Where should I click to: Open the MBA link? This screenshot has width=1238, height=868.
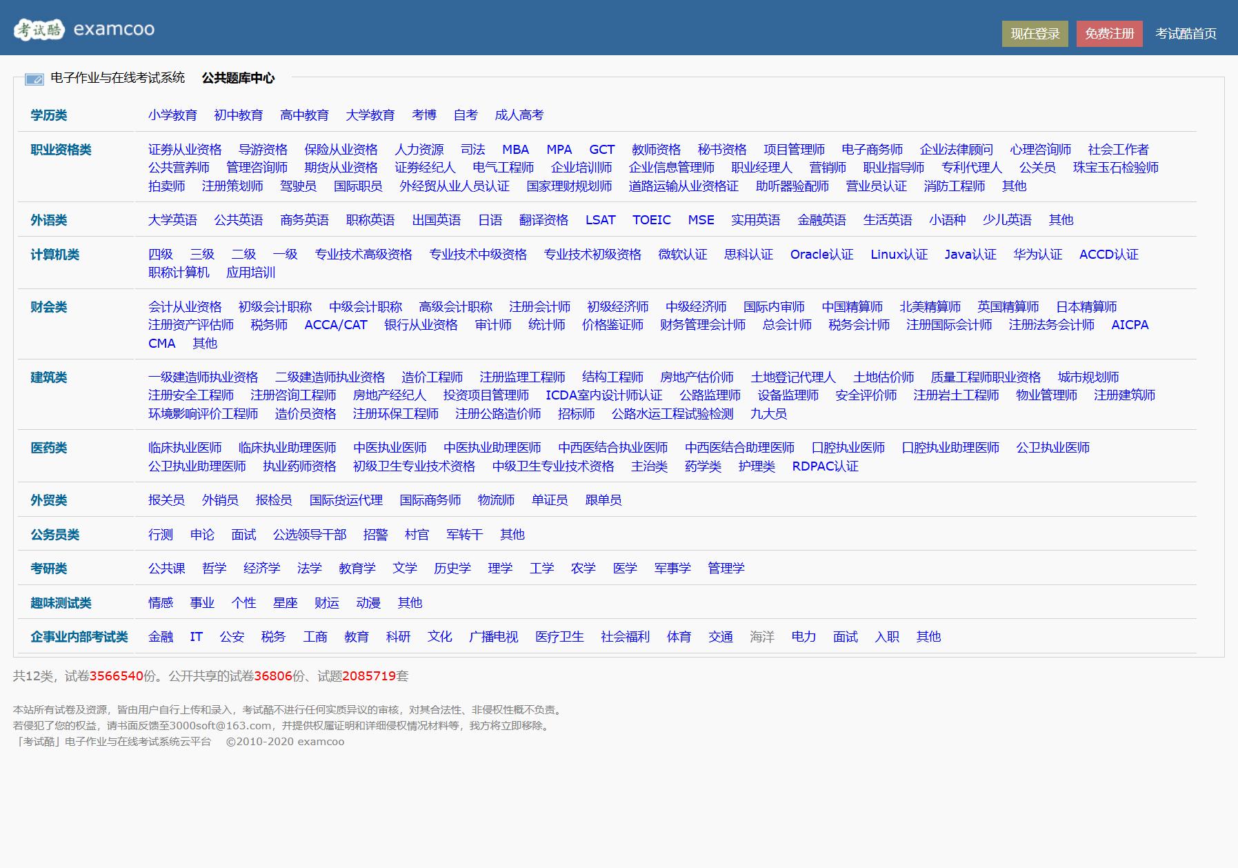pos(515,150)
